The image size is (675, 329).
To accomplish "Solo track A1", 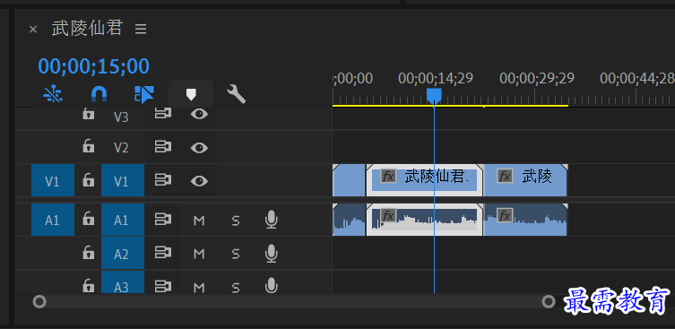I will [x=235, y=221].
